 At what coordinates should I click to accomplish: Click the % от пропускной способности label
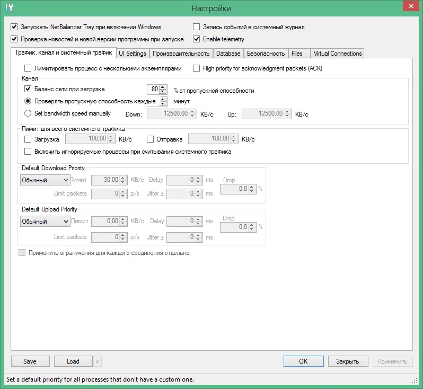tap(214, 91)
